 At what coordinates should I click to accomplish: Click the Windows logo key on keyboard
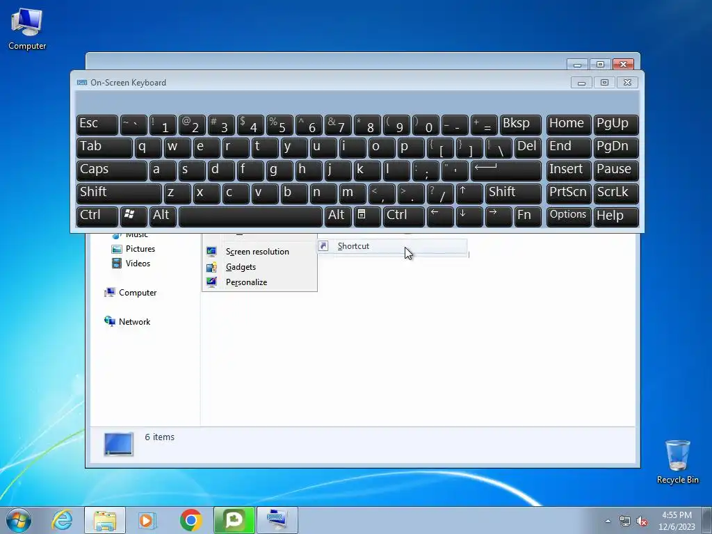coord(133,217)
